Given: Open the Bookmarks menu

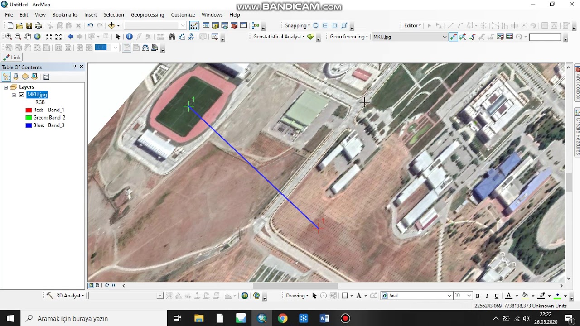Looking at the screenshot, I should [65, 15].
